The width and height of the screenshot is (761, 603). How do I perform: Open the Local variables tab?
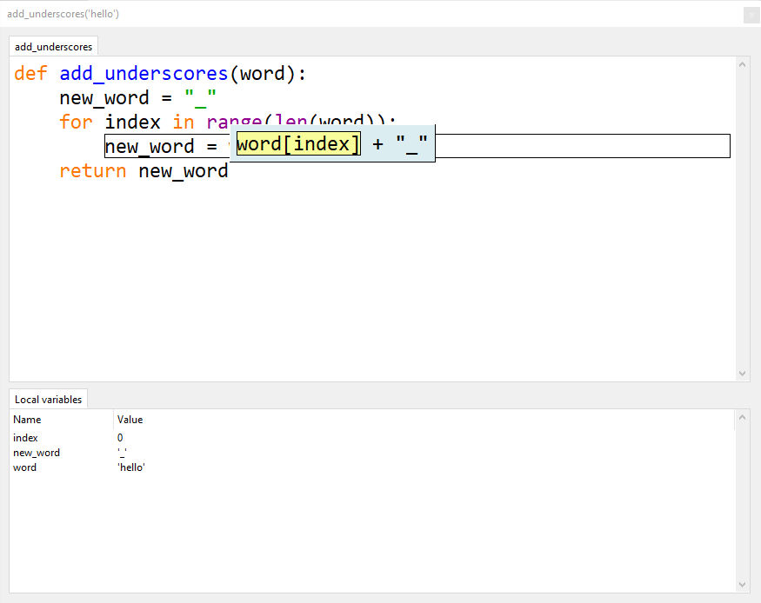[48, 399]
